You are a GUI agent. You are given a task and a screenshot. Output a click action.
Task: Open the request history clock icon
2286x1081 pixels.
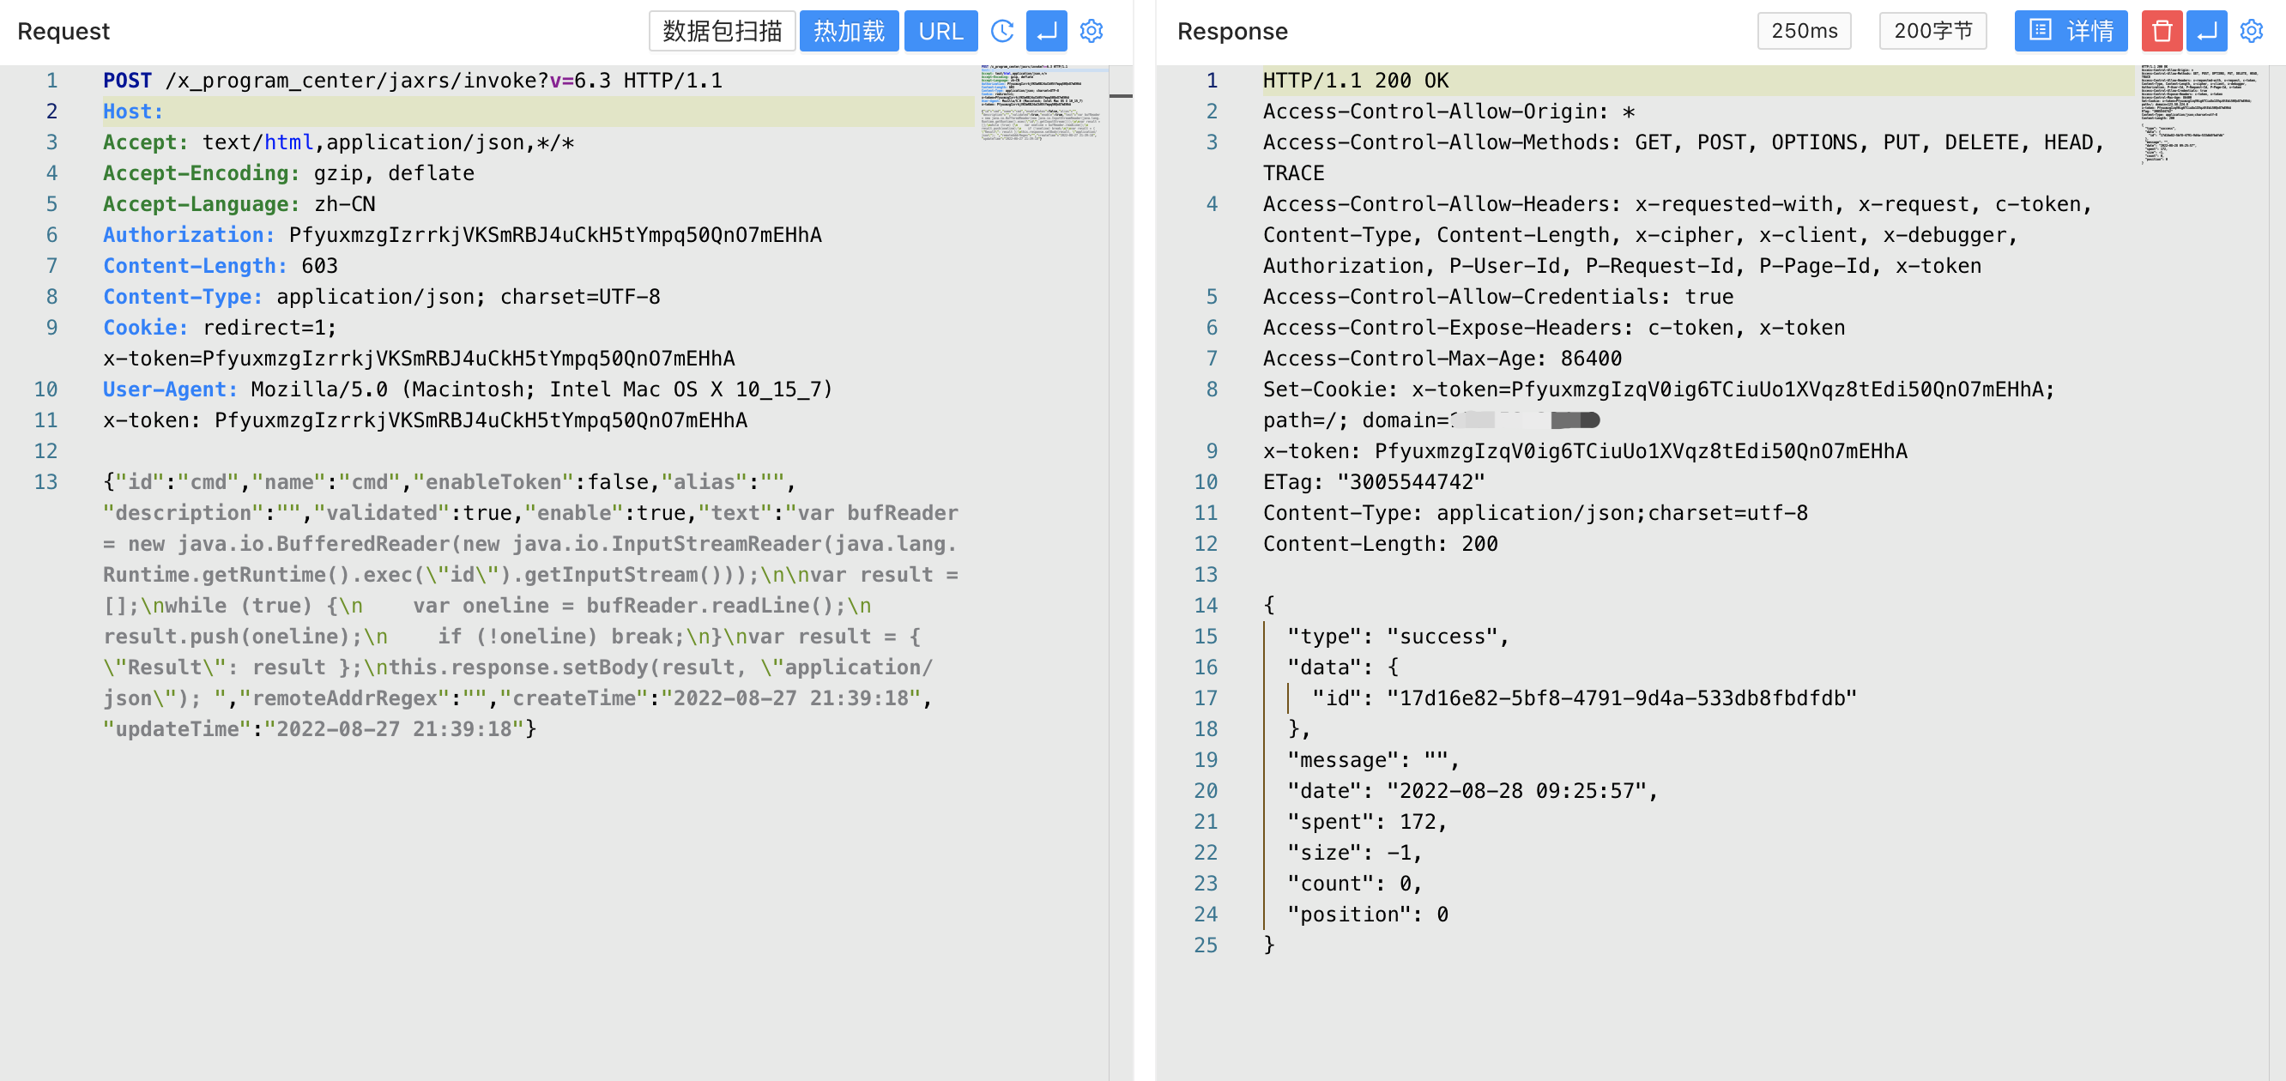point(1002,31)
